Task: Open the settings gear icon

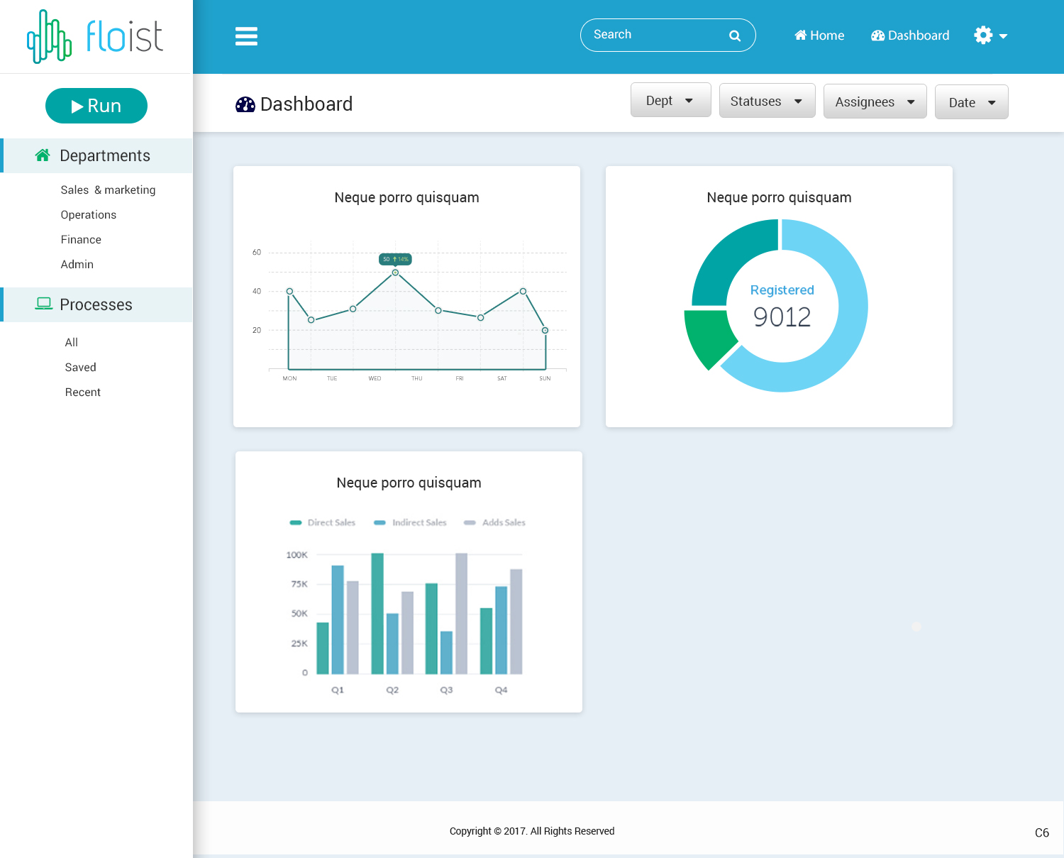Action: click(983, 35)
